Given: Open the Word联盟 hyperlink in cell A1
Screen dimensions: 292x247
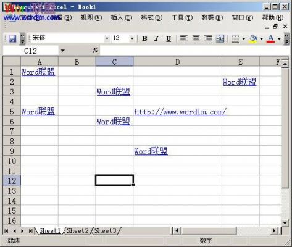Looking at the screenshot, I should pyautogui.click(x=38, y=72).
